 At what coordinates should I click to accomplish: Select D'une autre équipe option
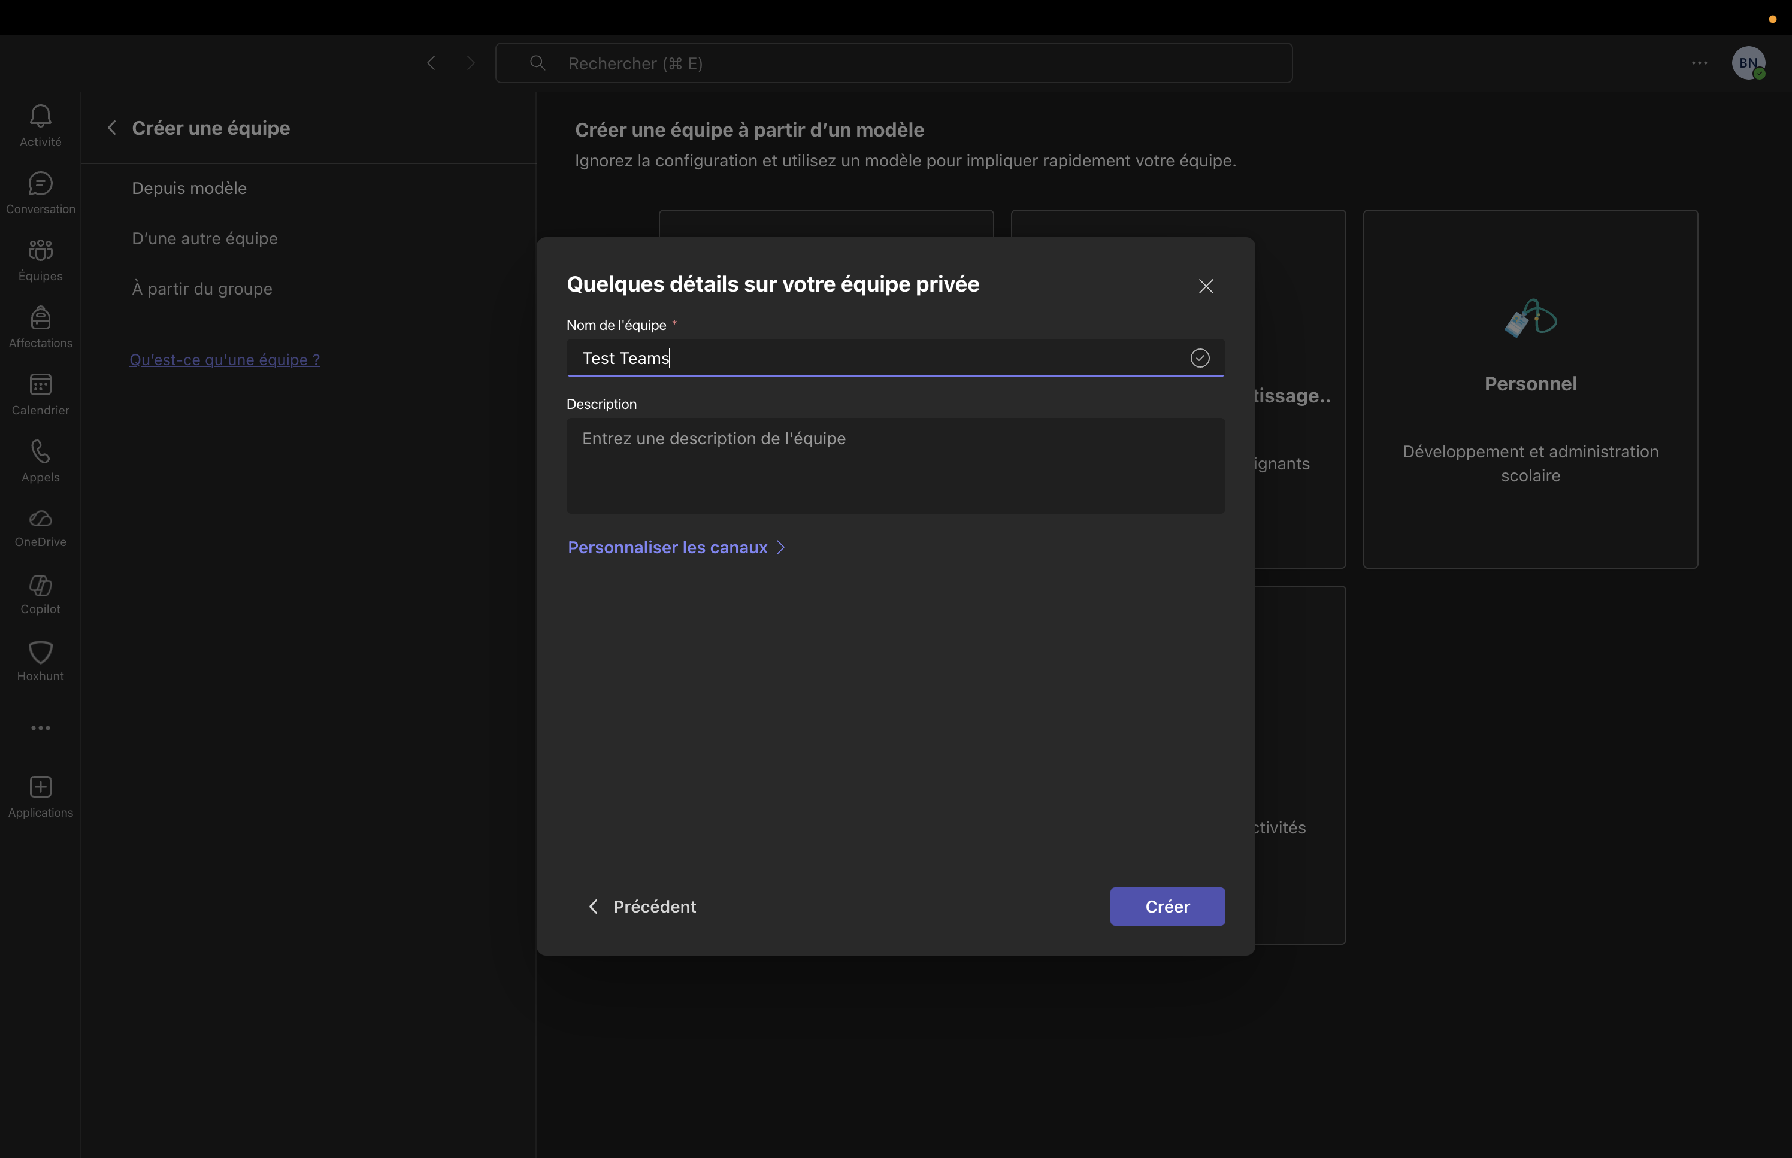(205, 238)
